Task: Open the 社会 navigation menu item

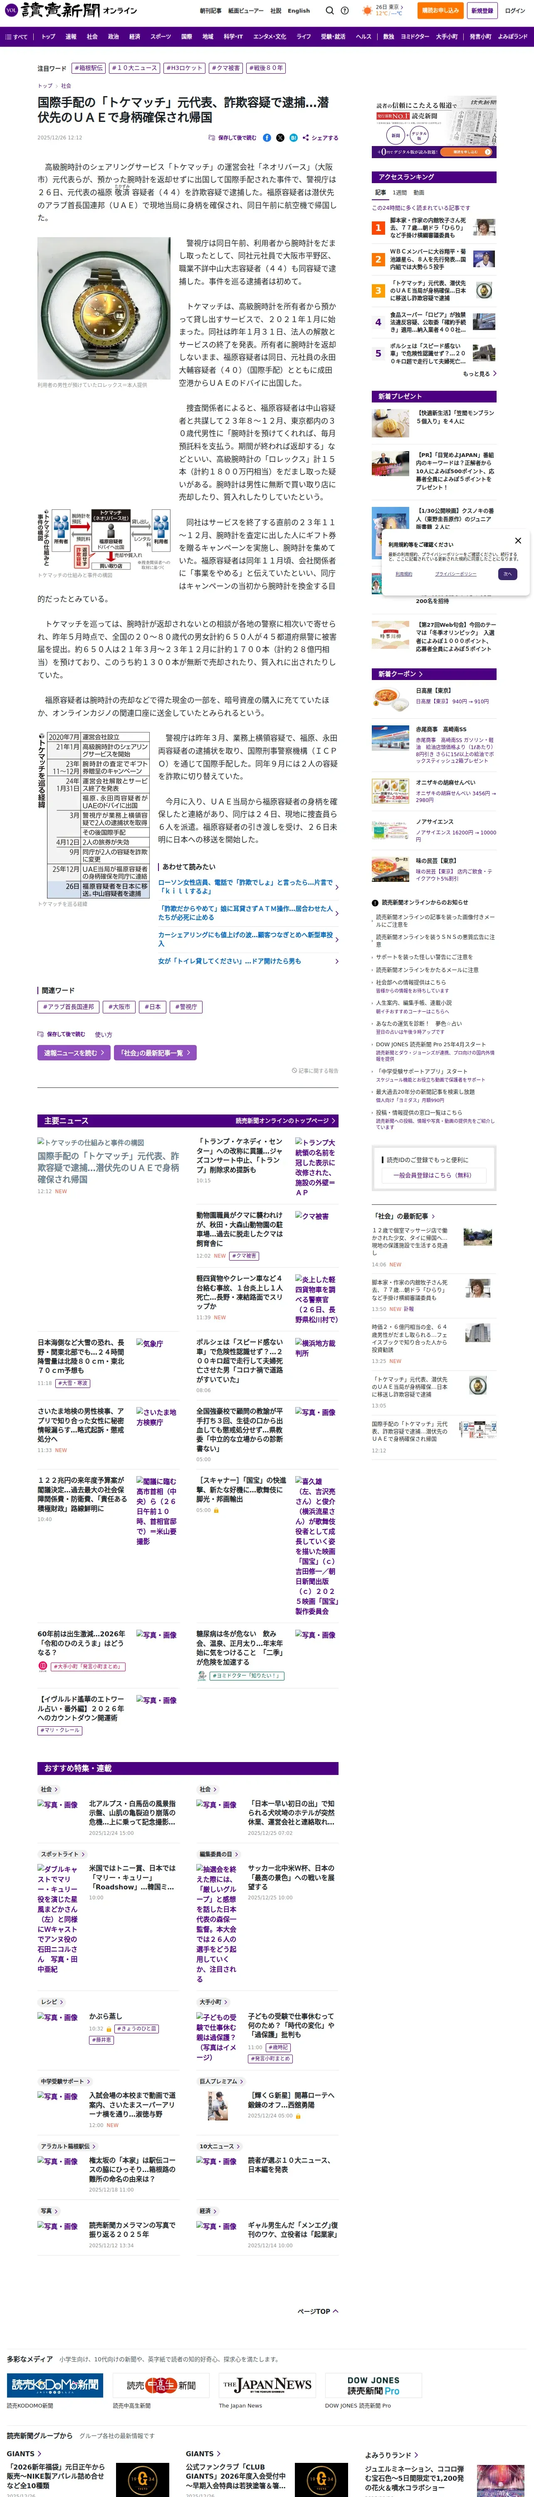Action: click(92, 37)
